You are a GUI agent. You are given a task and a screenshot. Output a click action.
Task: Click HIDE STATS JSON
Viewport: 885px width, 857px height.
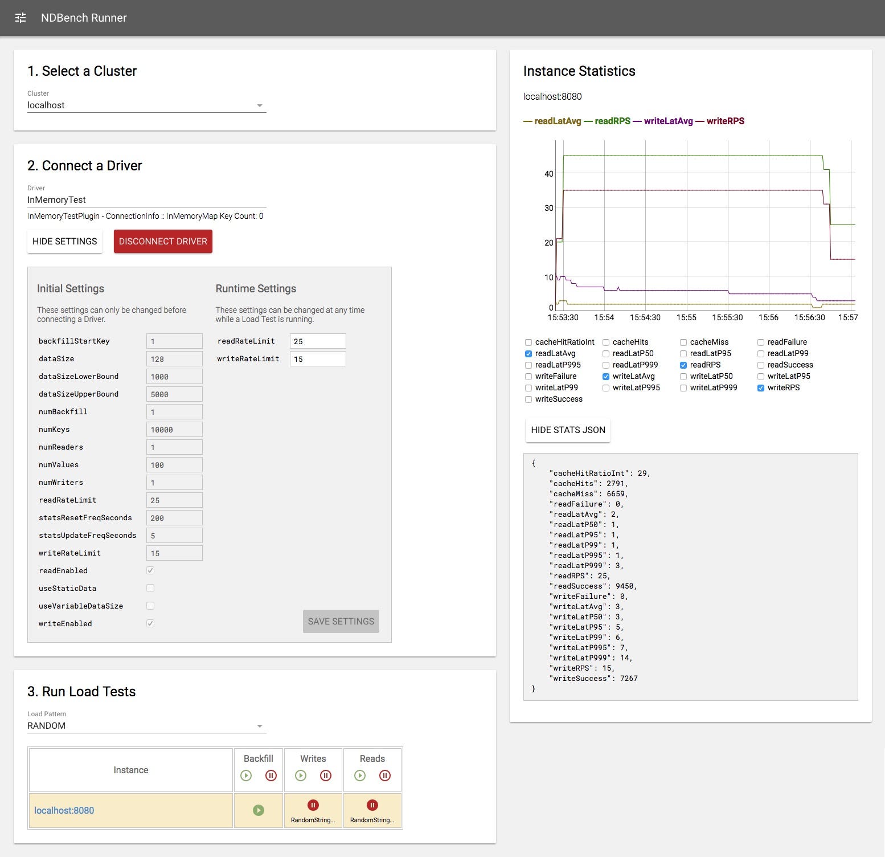tap(567, 430)
